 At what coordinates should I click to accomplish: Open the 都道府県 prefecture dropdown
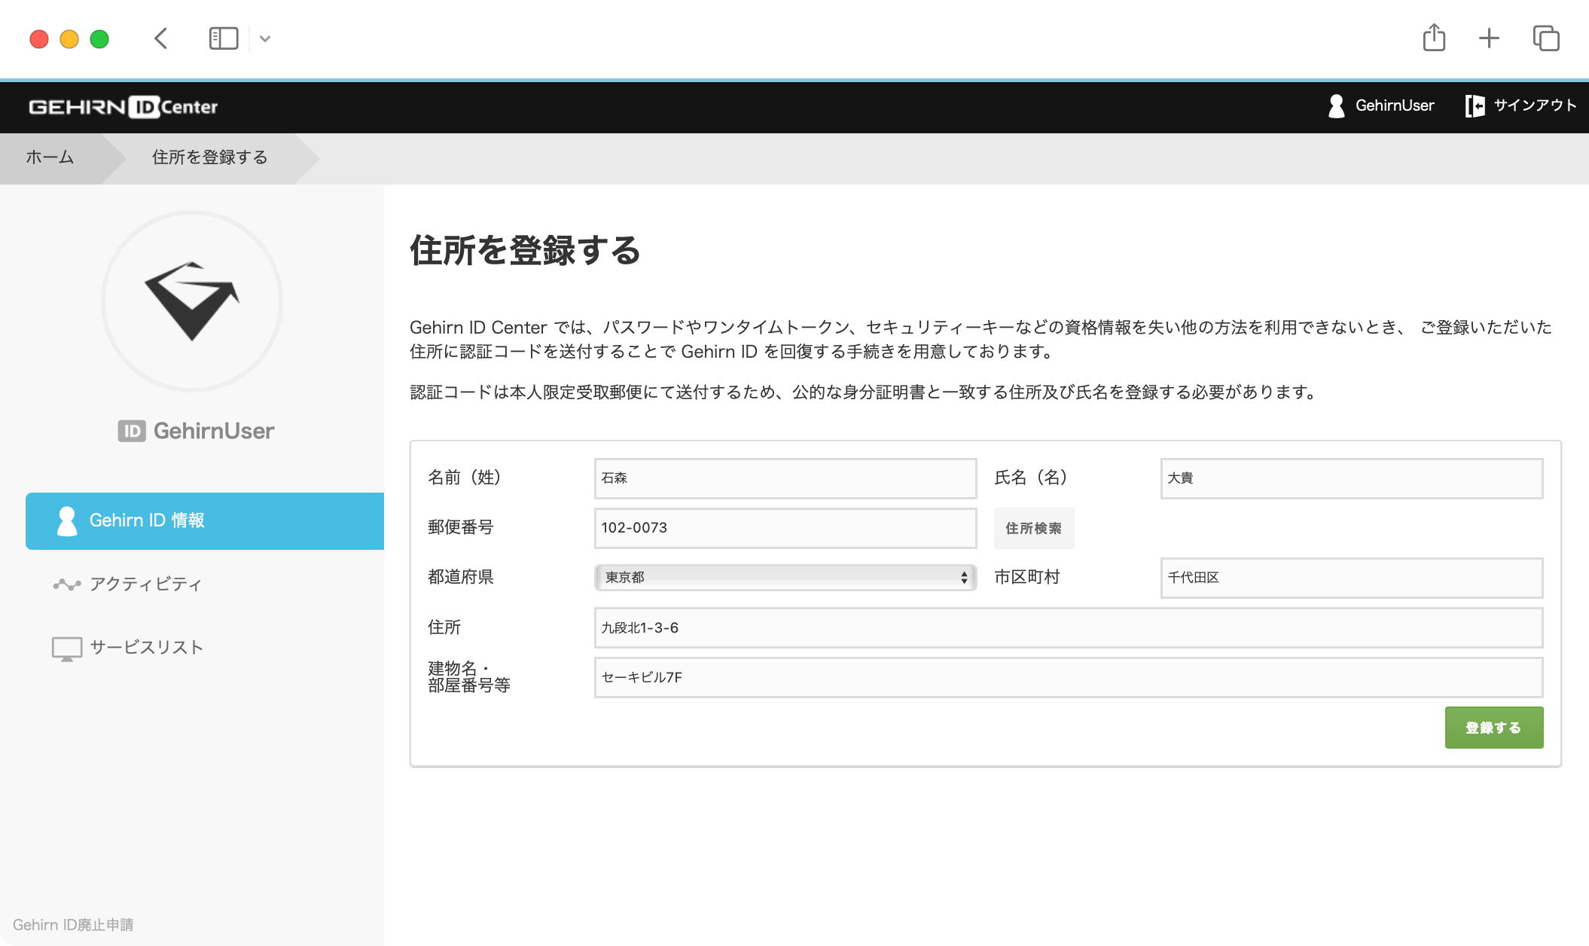click(785, 578)
